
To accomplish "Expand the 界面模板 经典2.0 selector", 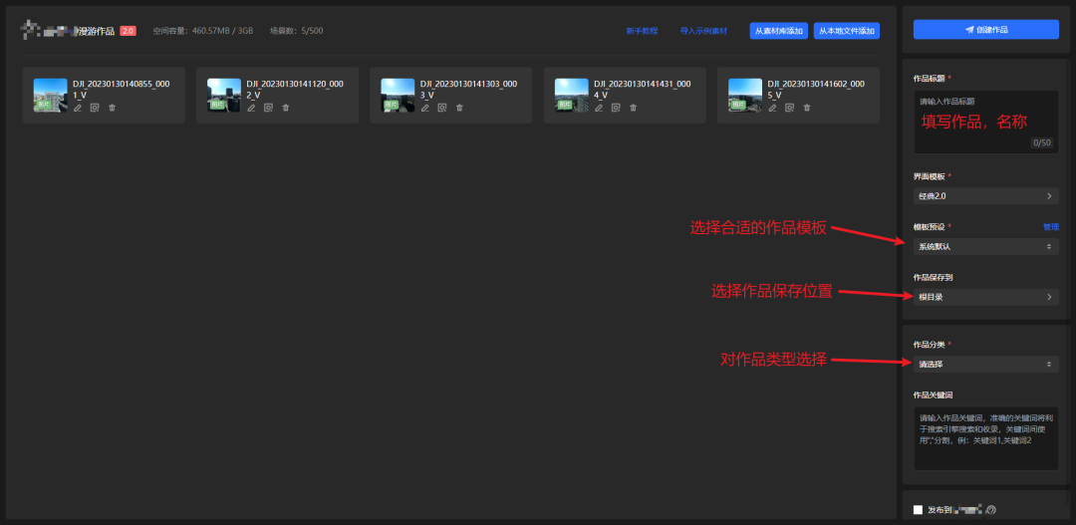I will point(985,196).
